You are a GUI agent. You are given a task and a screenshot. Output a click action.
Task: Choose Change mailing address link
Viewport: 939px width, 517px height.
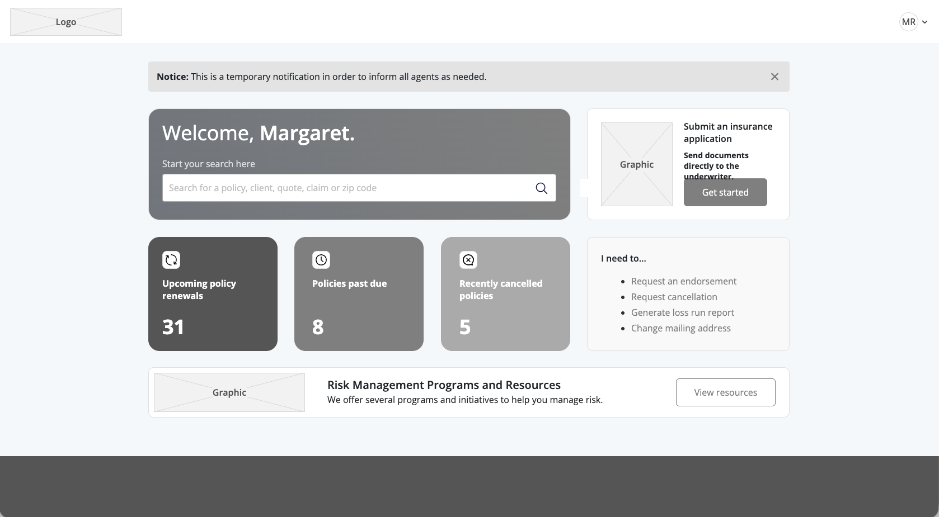pos(681,328)
